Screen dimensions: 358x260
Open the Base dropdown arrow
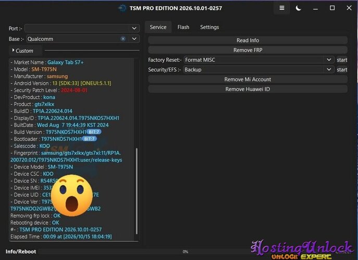[134, 38]
